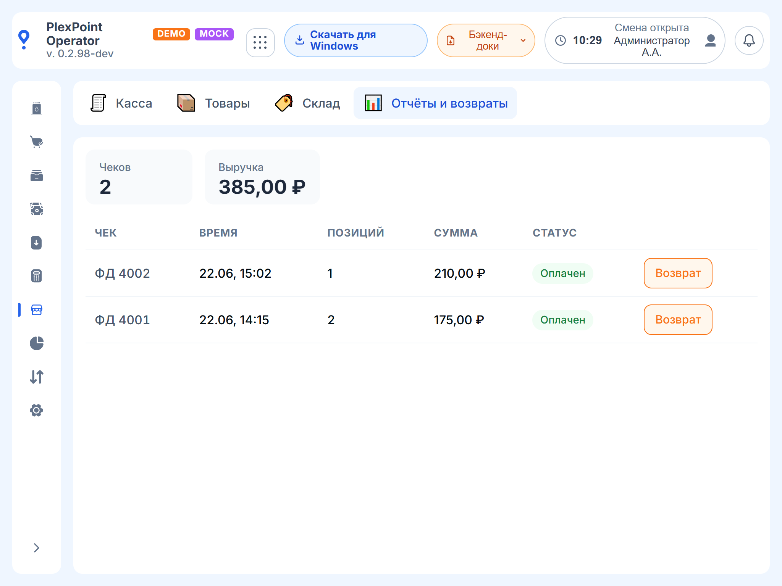Click the amount 175,00 ₽
Screen dimensions: 782x586
(459, 320)
